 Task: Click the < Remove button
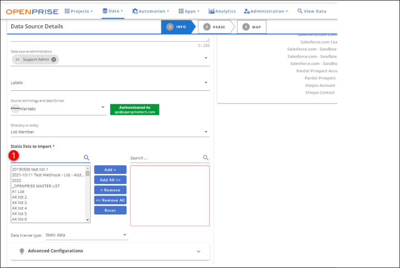click(x=110, y=190)
